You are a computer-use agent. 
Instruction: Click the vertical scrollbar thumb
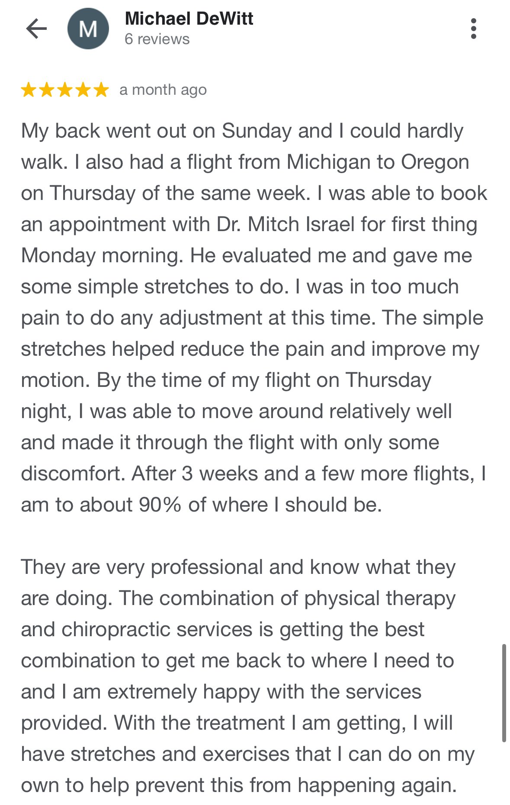pyautogui.click(x=504, y=692)
